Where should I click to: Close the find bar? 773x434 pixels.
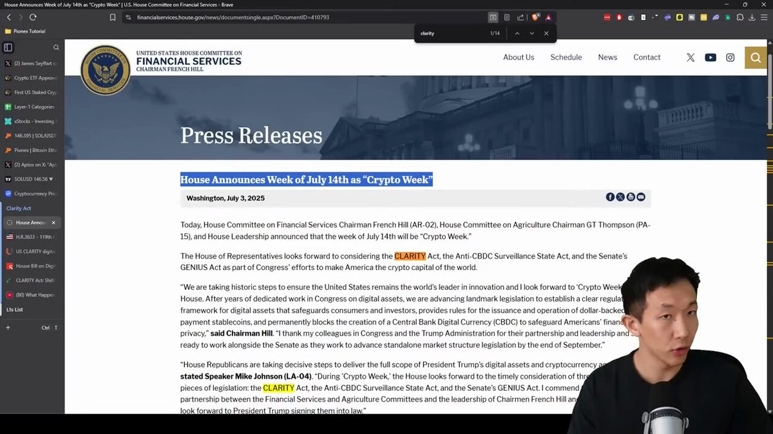[546, 33]
